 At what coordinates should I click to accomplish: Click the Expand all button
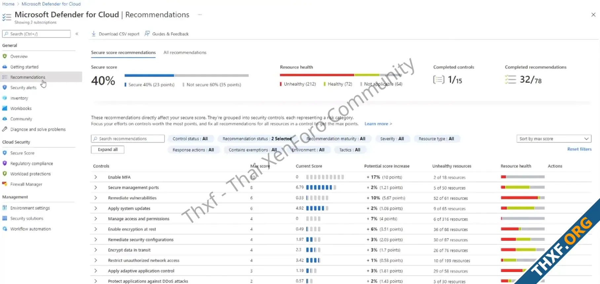coord(108,150)
